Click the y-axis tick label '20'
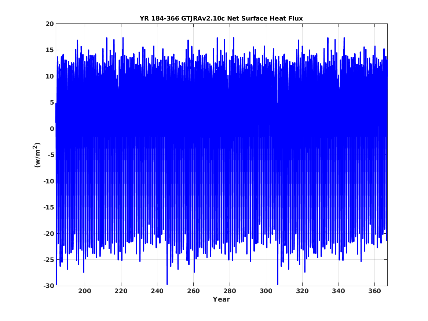428x321 pixels. (x=50, y=24)
